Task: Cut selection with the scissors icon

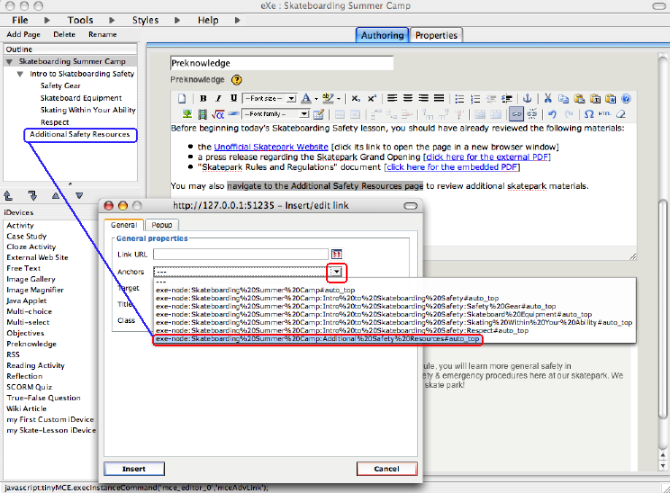Action: click(548, 99)
